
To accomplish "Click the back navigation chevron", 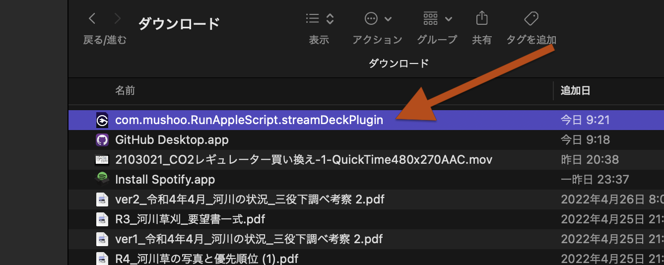I will (x=92, y=19).
